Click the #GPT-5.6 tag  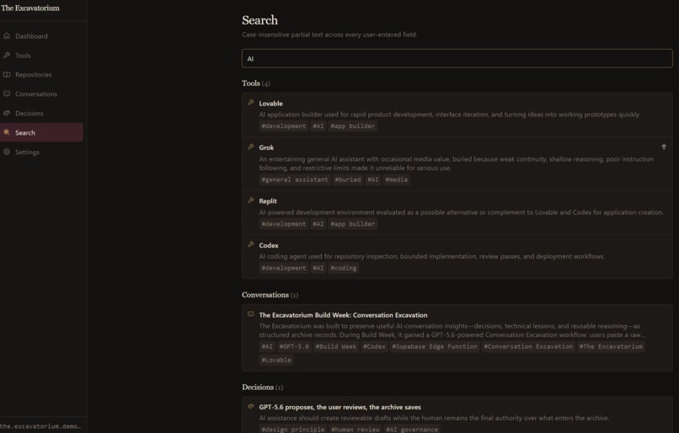click(294, 346)
